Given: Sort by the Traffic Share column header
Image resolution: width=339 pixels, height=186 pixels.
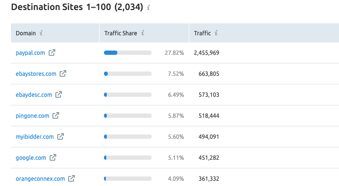Looking at the screenshot, I should 121,33.
